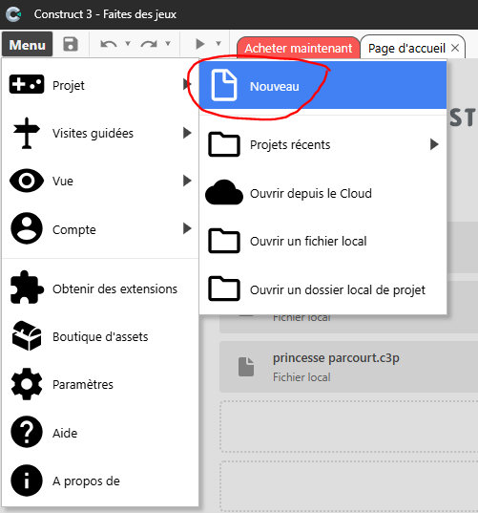Screen dimensions: 478x513
Task: Click the blank page icon beside Nouveau
Action: click(x=224, y=85)
